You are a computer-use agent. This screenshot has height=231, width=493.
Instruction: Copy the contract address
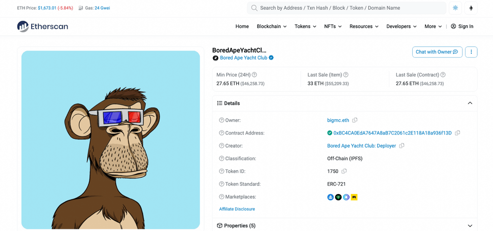(458, 133)
